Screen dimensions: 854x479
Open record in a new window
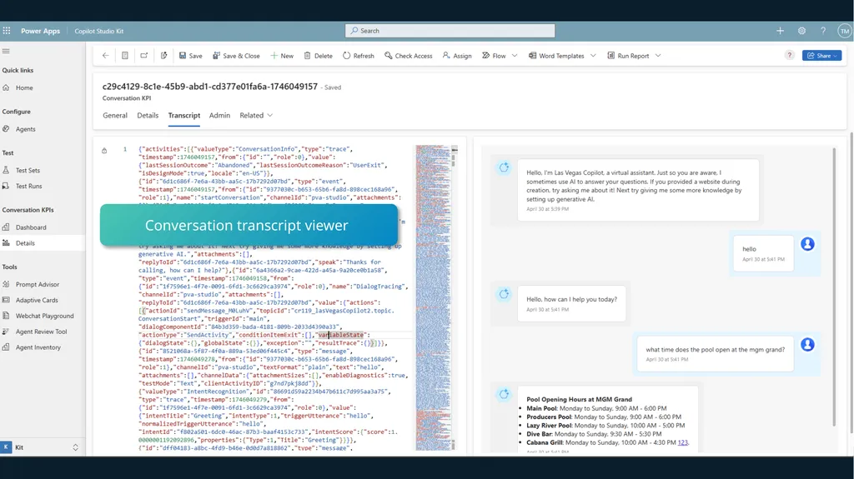click(x=143, y=56)
